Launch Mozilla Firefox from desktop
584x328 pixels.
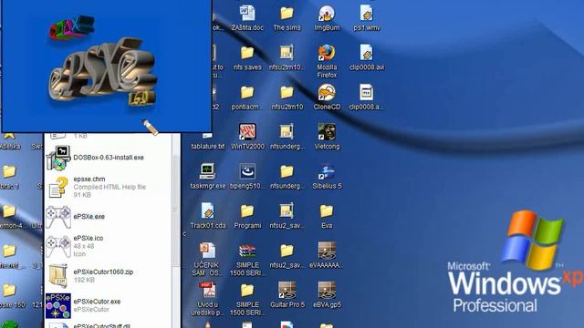(327, 53)
